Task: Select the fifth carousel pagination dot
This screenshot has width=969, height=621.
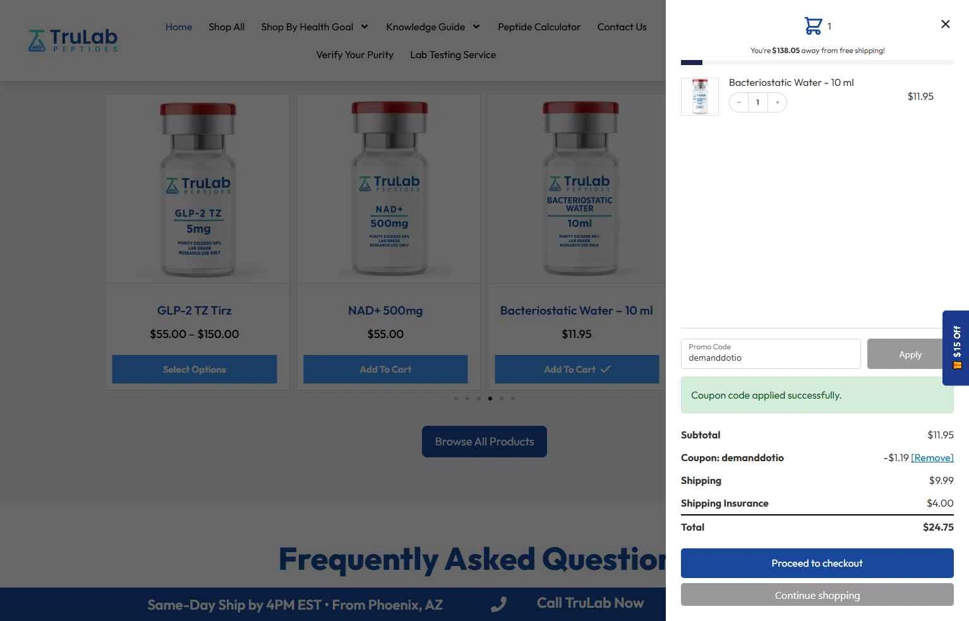Action: click(502, 399)
